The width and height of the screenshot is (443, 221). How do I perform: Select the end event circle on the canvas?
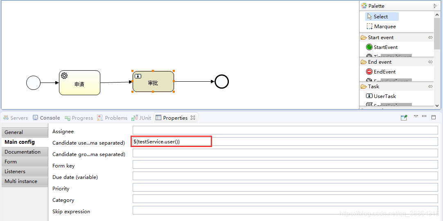pyautogui.click(x=222, y=82)
